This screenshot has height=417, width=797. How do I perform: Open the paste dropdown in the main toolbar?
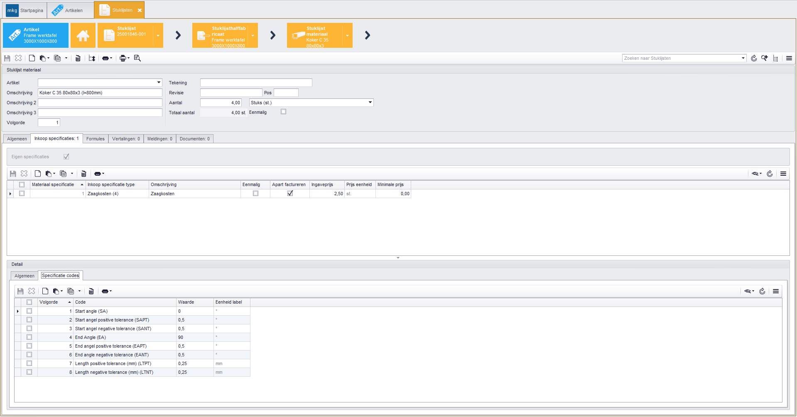coord(48,58)
